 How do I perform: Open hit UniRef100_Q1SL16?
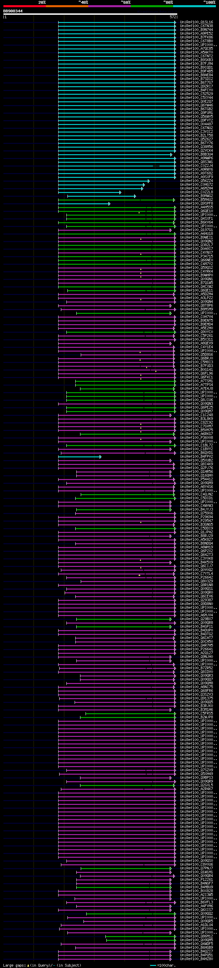[x=196, y=22]
